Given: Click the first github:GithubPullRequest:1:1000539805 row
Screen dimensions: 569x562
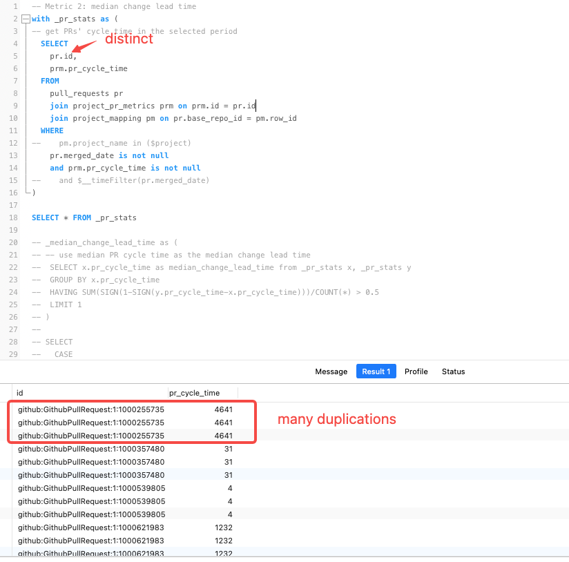Looking at the screenshot, I should tap(91, 488).
